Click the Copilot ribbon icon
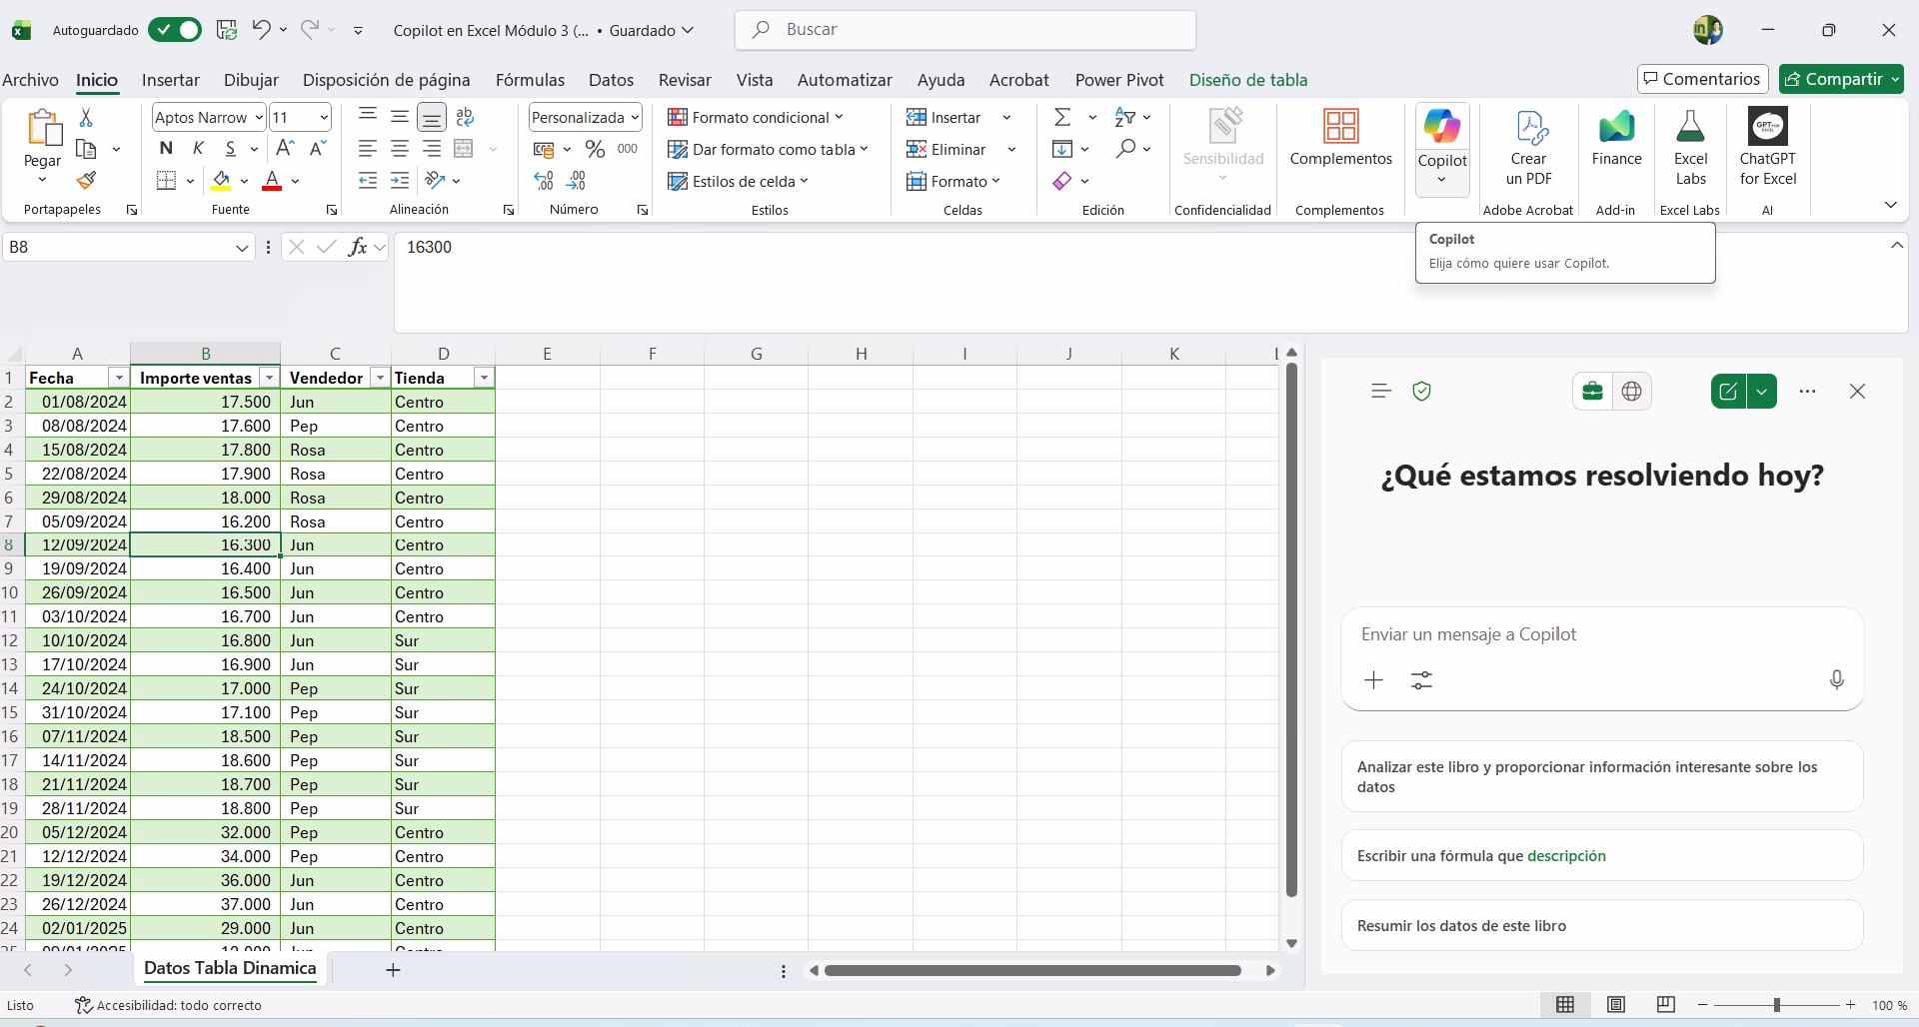1919x1027 pixels. [1441, 127]
